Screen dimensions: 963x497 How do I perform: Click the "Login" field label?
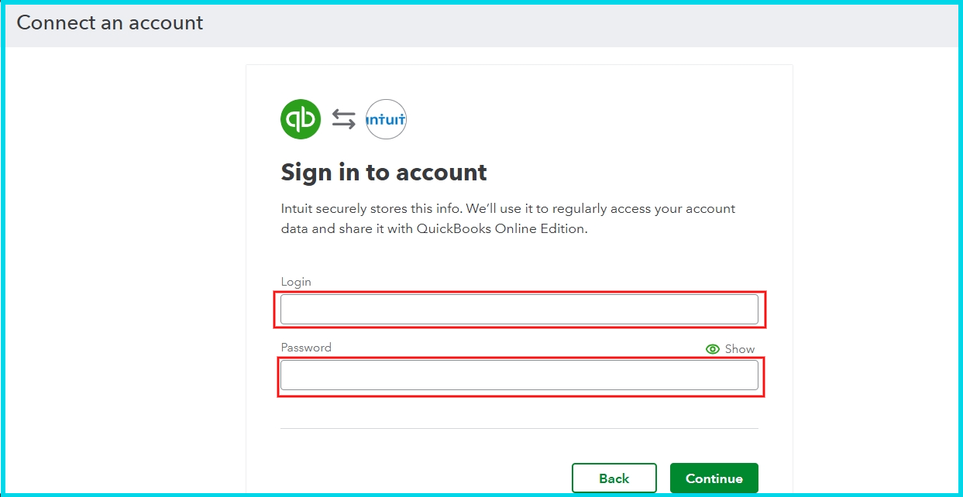[296, 282]
